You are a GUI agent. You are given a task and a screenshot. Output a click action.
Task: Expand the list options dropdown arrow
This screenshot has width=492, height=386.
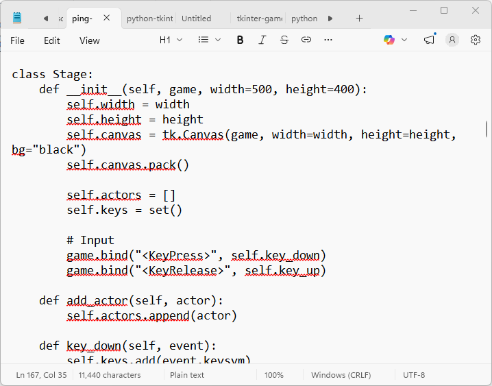(218, 40)
